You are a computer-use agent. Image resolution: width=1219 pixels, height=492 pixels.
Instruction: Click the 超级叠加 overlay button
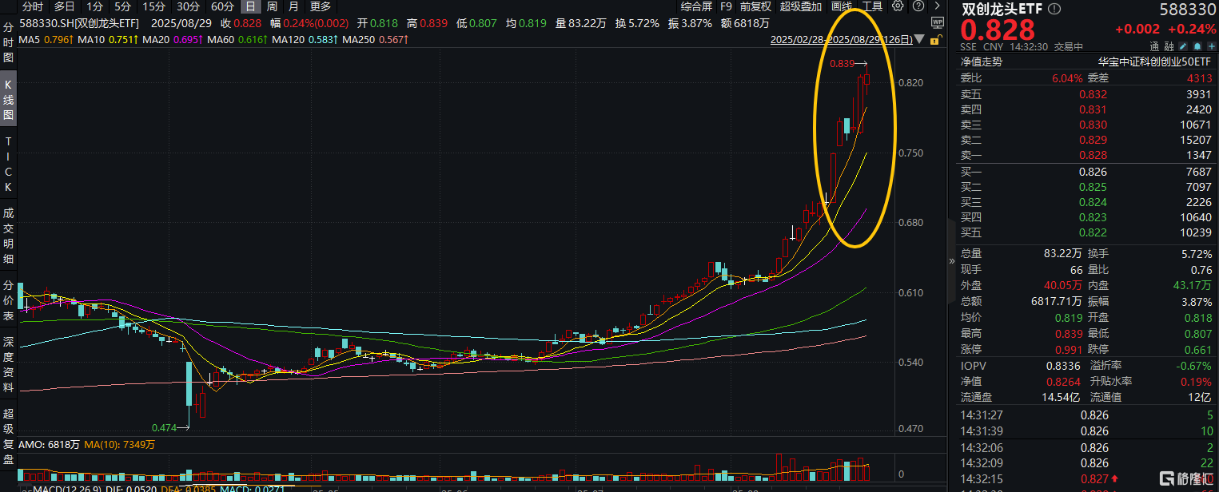coord(800,6)
